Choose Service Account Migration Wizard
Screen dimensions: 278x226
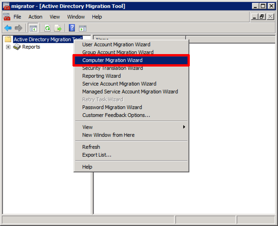(131, 84)
